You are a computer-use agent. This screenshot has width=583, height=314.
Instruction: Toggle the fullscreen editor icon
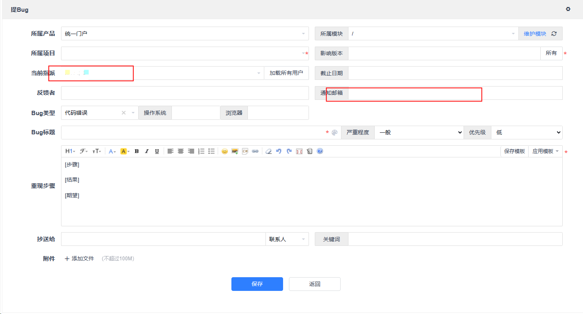tap(300, 152)
